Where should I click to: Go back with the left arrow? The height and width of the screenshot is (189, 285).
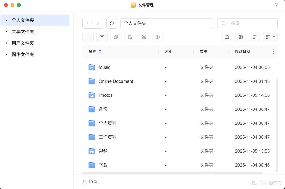pos(88,23)
